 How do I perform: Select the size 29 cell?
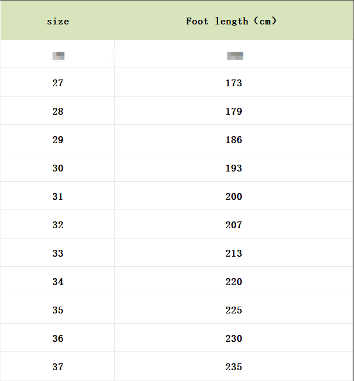(x=58, y=140)
